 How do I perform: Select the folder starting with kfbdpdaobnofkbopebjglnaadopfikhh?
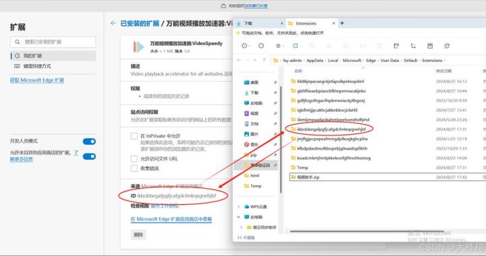[x=329, y=148]
